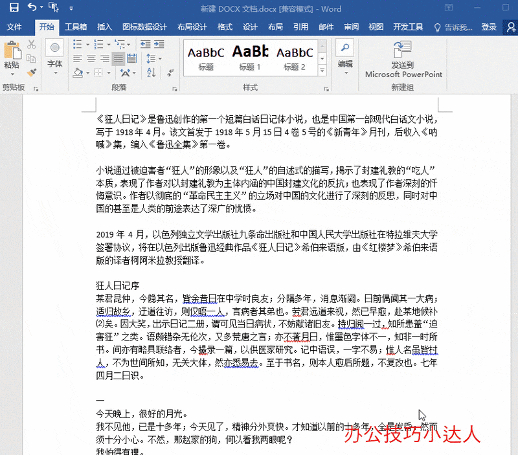518x455 pixels.
Task: Switch to the 插入 ribbon tab
Action: (104, 28)
